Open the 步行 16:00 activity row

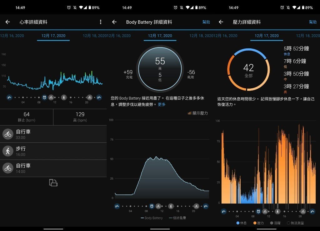[x=53, y=151]
